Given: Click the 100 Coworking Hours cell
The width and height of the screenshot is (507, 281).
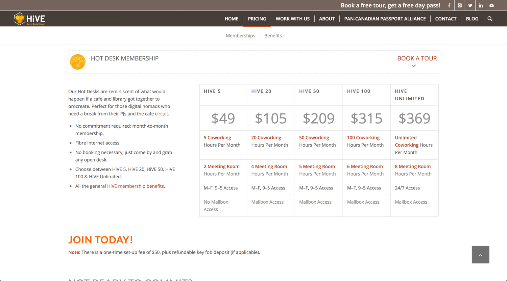Looking at the screenshot, I should (367, 145).
